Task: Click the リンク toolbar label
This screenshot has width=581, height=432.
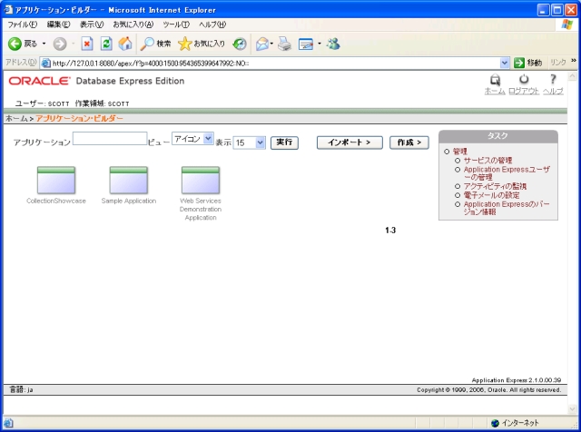Action: (558, 63)
